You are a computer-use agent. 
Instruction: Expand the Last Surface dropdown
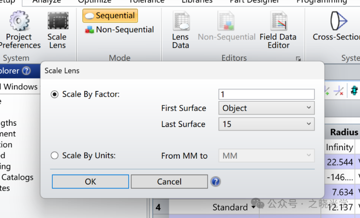coord(266,124)
